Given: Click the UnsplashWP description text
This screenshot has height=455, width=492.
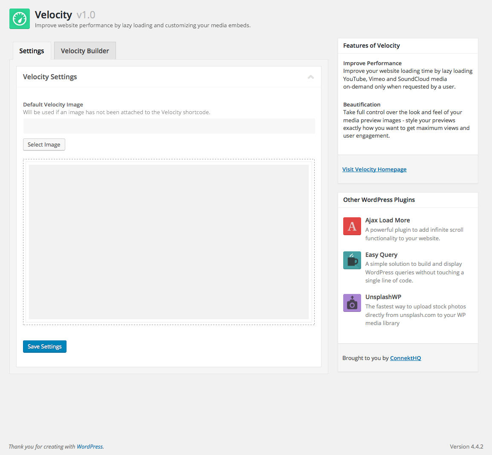Looking at the screenshot, I should point(415,315).
